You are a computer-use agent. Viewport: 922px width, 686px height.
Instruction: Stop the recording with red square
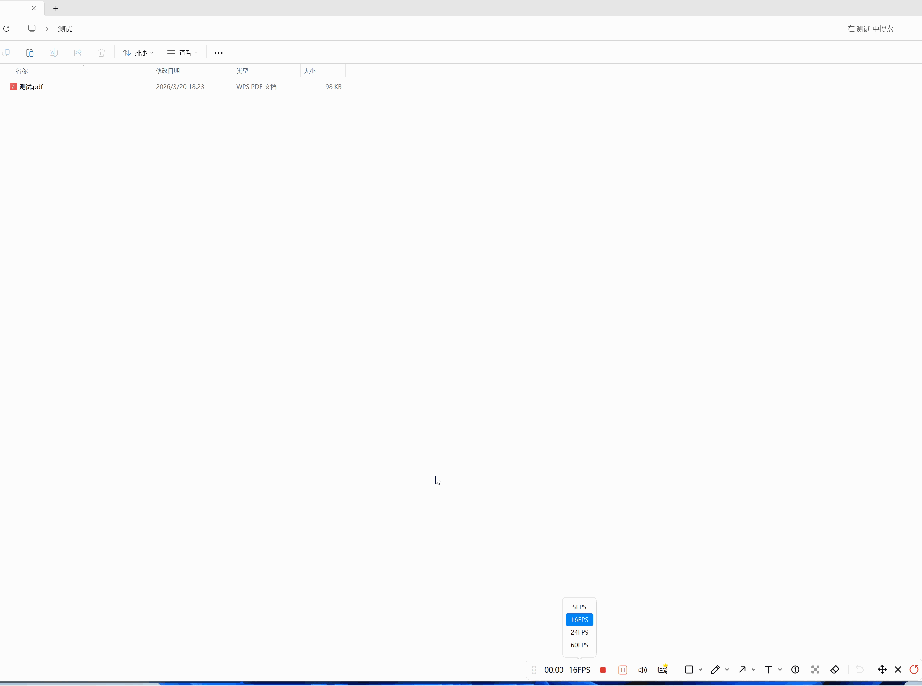coord(603,670)
